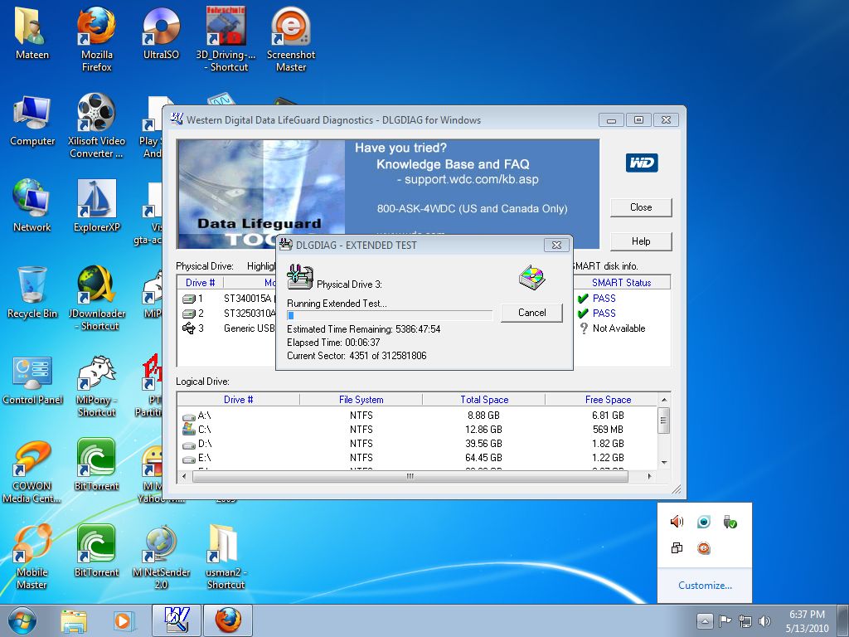Click the logical drive list scroll-down arrow

(664, 463)
